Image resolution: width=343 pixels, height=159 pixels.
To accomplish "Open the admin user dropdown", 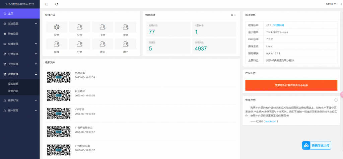I will pos(331,4).
